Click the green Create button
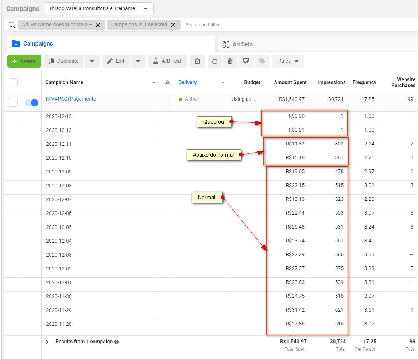 (24, 61)
